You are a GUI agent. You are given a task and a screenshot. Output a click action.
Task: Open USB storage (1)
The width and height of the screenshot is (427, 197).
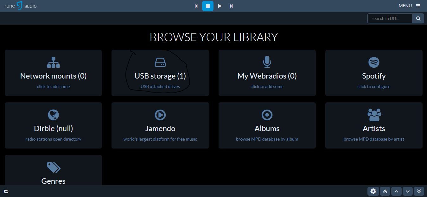point(160,73)
